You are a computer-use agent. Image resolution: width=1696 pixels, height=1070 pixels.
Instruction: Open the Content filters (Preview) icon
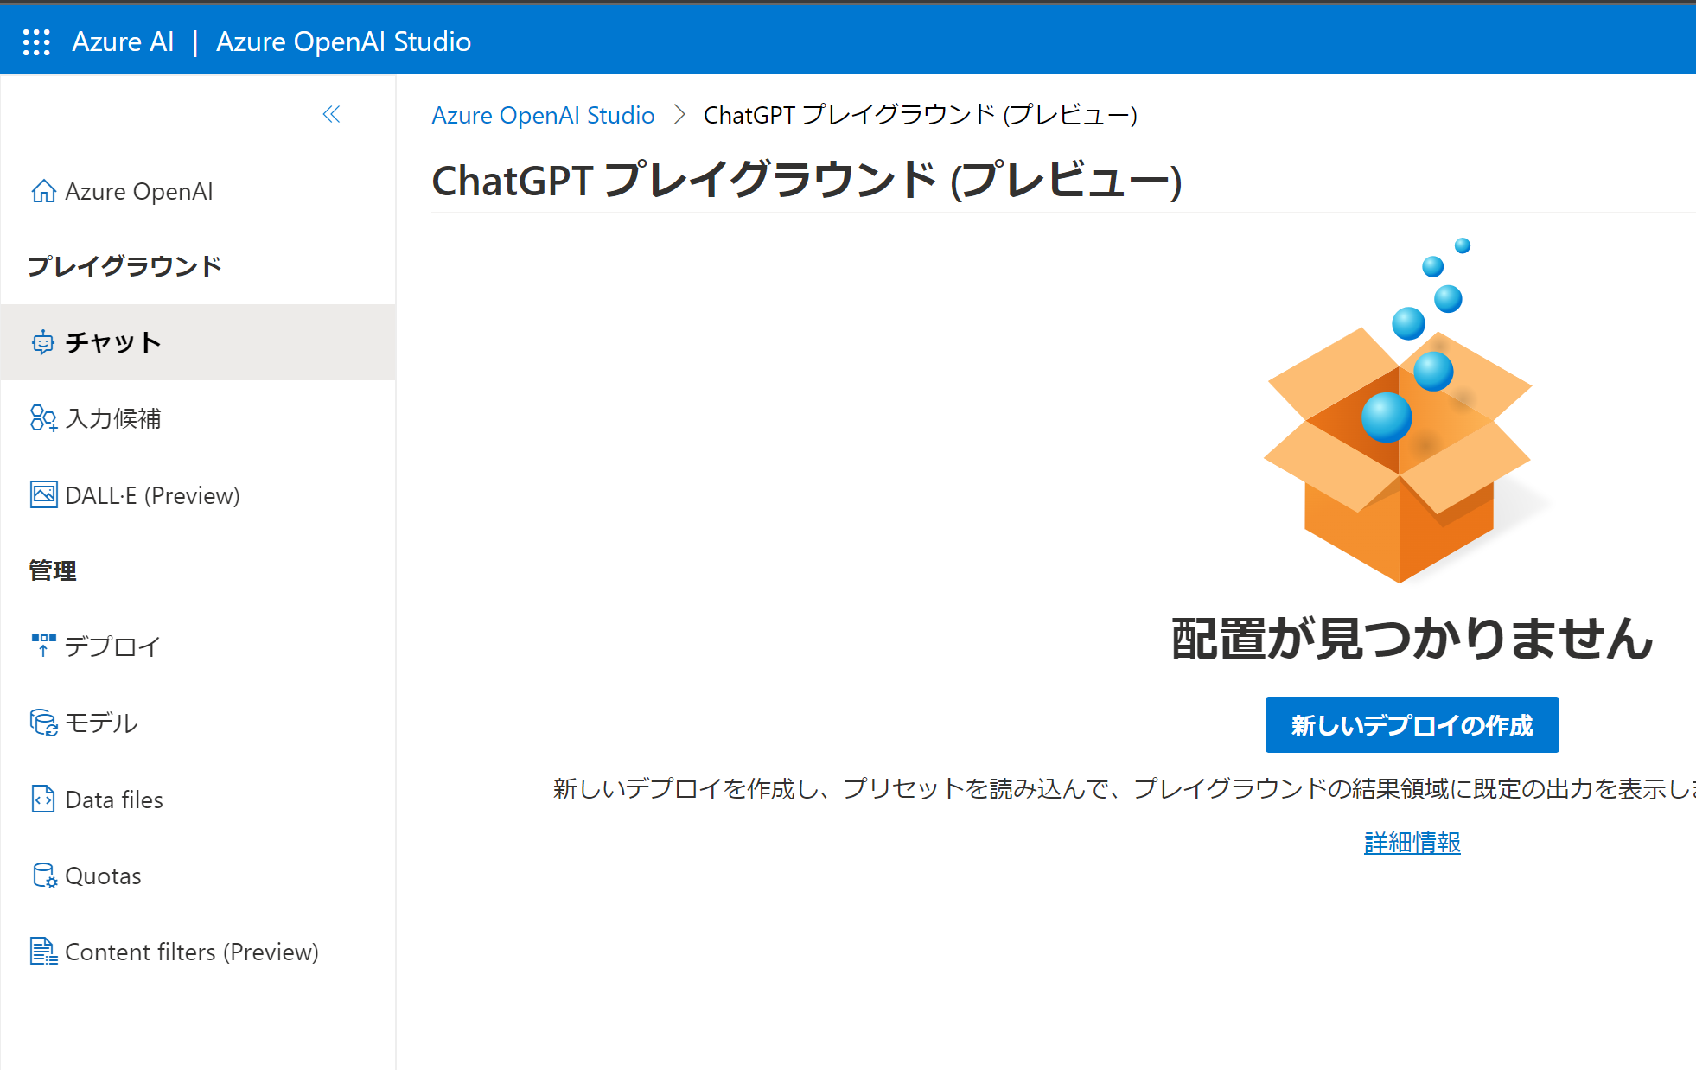click(x=43, y=952)
